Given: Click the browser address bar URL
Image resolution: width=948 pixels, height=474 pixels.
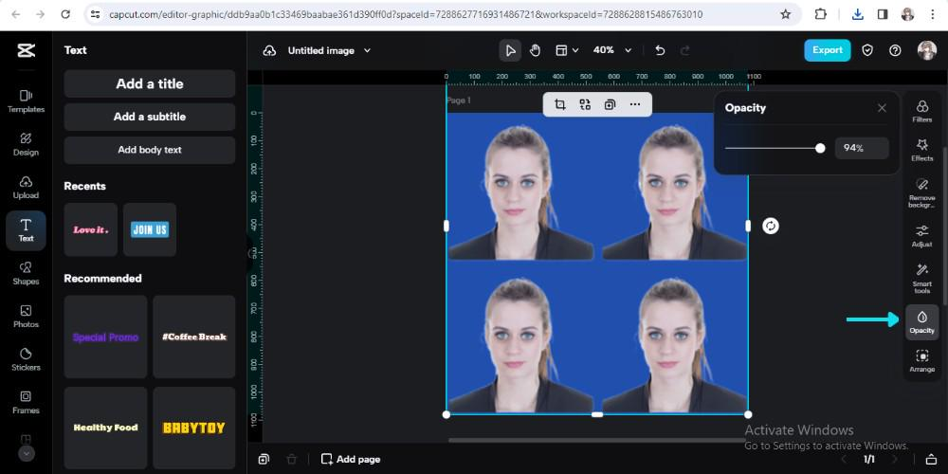Looking at the screenshot, I should pos(406,14).
